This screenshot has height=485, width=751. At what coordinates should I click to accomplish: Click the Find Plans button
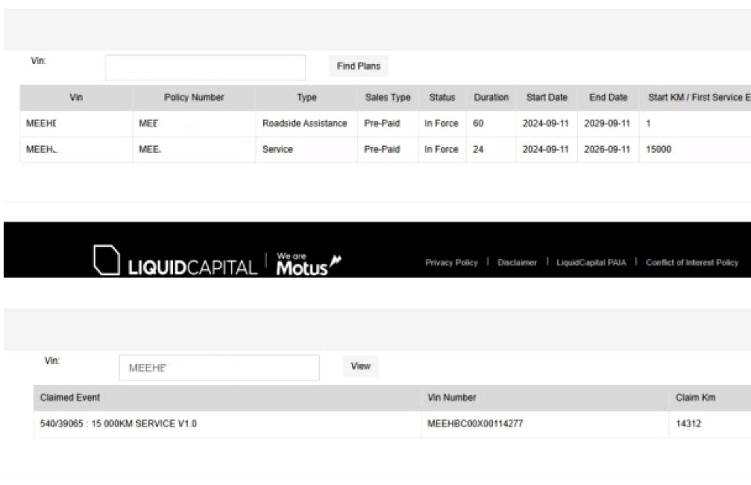point(358,66)
